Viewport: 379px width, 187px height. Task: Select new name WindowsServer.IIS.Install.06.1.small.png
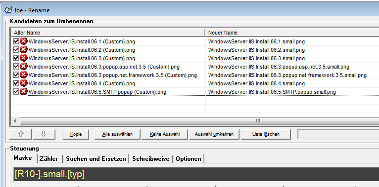point(256,41)
